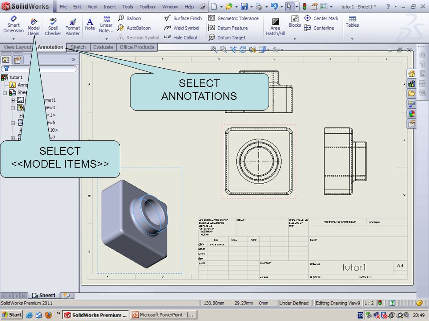Image resolution: width=429 pixels, height=321 pixels.
Task: Open the SolidWorks Resources home icon
Action: (412, 74)
